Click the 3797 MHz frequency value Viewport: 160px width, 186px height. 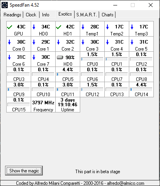click(x=43, y=103)
